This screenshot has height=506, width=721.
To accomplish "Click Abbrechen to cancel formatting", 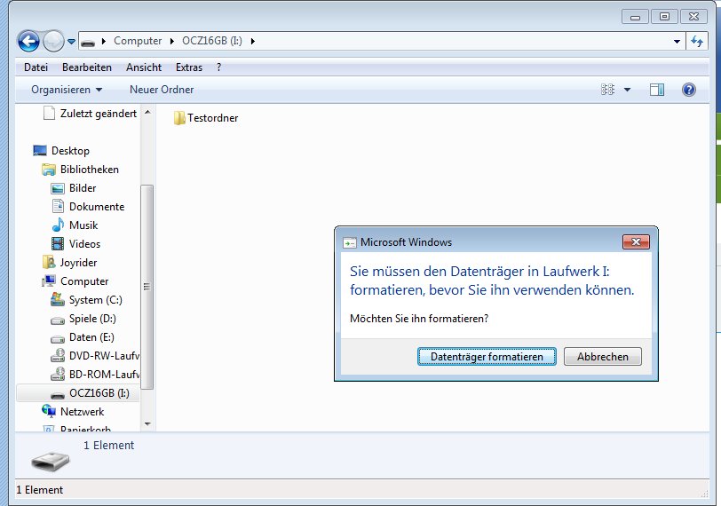I will coord(603,357).
